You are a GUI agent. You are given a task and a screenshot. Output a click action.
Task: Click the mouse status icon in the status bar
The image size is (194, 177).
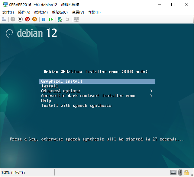pos(180,172)
